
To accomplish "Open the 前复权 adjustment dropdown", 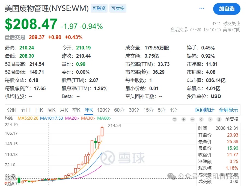I will click(232, 119).
